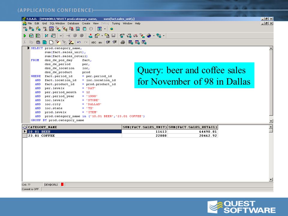This screenshot has height=216, width=288.
Task: Click the SQL editor scroll up arrow
Action: 271,48
